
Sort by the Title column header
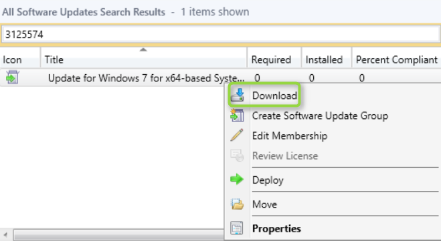click(x=144, y=58)
